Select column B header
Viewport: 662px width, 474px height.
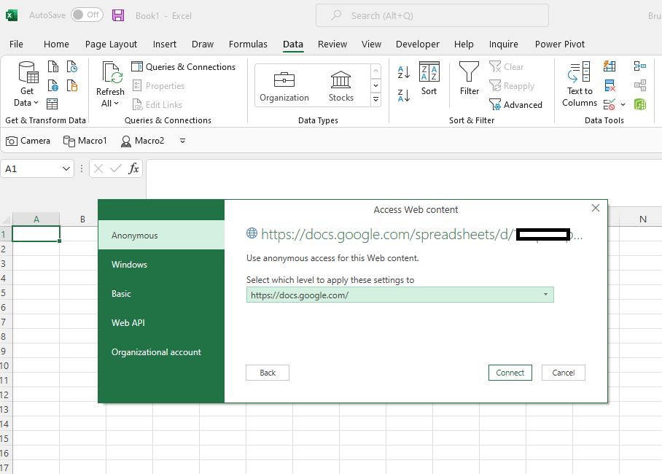[x=82, y=219]
